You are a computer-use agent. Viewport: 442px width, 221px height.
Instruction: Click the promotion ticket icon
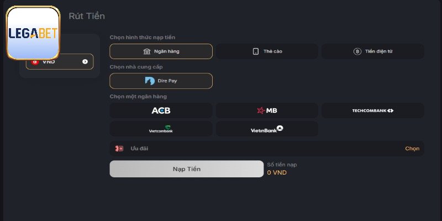[x=119, y=149]
